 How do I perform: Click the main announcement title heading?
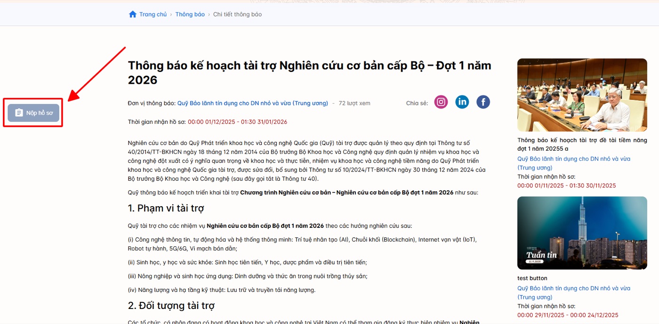(x=310, y=73)
